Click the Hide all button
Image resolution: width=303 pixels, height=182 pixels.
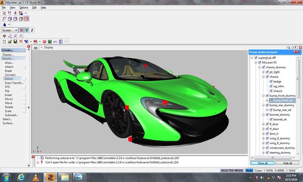287,163
